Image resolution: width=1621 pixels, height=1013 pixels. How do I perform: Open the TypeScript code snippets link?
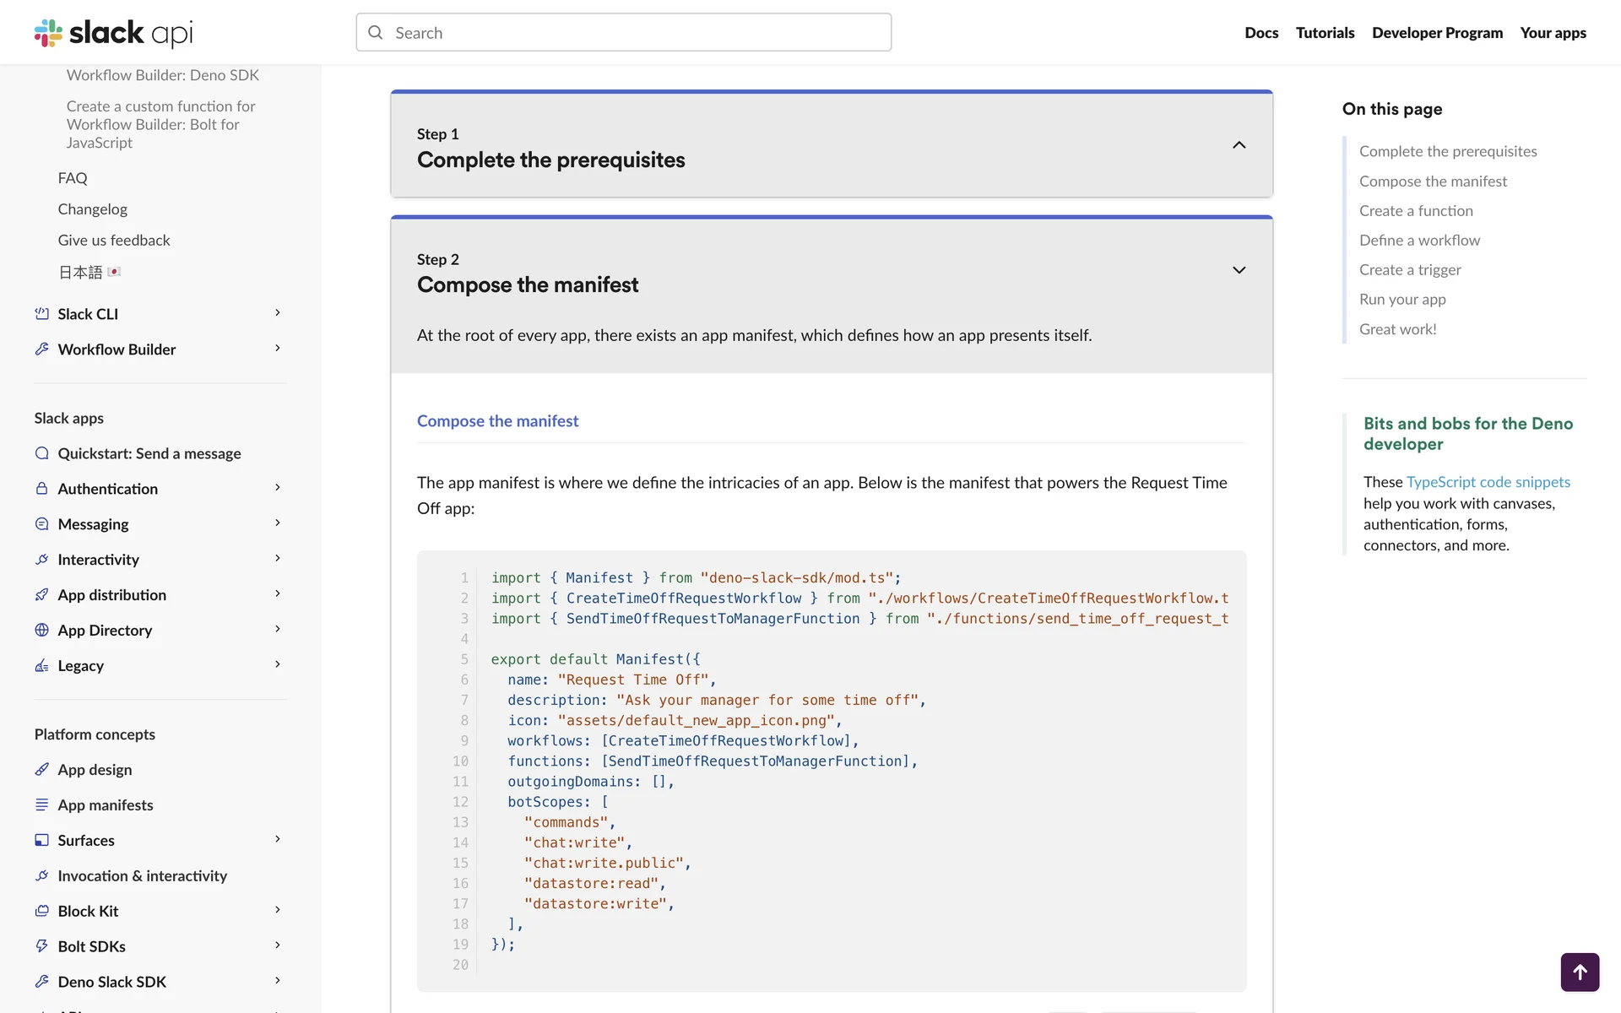(x=1488, y=482)
